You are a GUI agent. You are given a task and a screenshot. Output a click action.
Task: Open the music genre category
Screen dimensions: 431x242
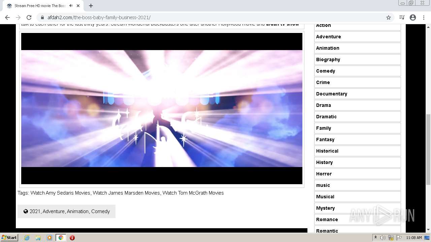tap(358, 185)
